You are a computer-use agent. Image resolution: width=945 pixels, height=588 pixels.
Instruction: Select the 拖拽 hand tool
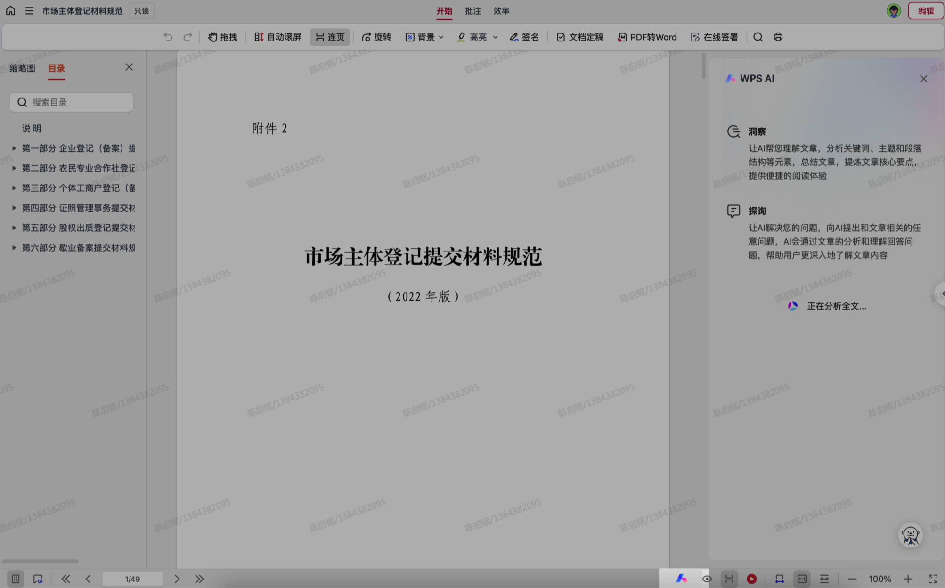222,37
